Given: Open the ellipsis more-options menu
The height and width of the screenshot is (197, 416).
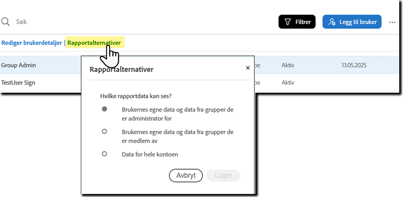Looking at the screenshot, I should pyautogui.click(x=392, y=22).
